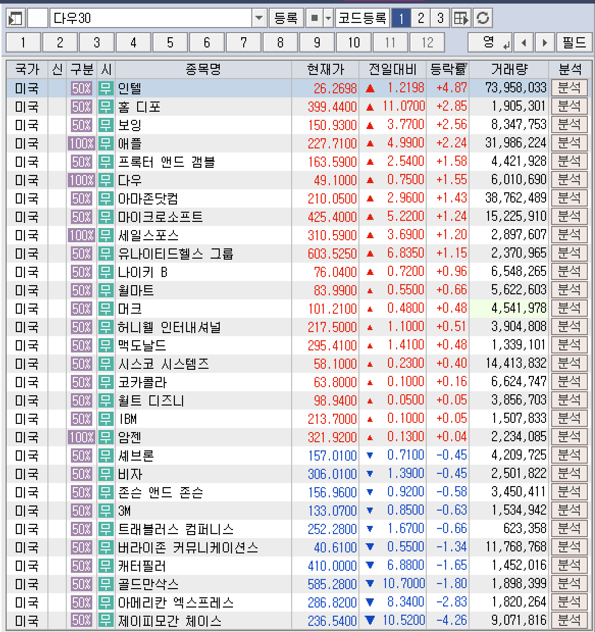Select stock name IBM
This screenshot has height=632, width=595.
128,419
